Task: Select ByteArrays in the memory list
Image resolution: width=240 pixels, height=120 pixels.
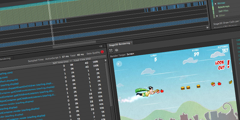Action: (x=223, y=7)
